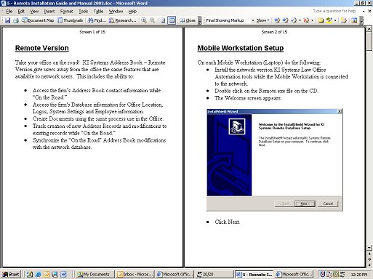Toggle the Document Map pane
The height and width of the screenshot is (279, 373).
(x=38, y=20)
